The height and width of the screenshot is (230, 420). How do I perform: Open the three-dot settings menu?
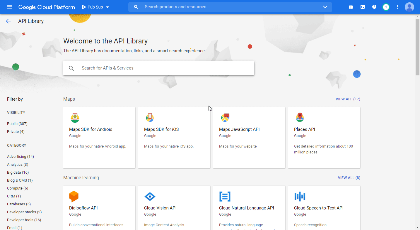point(398,7)
